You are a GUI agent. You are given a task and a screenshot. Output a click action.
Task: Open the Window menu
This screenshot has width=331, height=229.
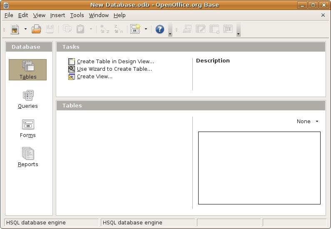pos(99,15)
